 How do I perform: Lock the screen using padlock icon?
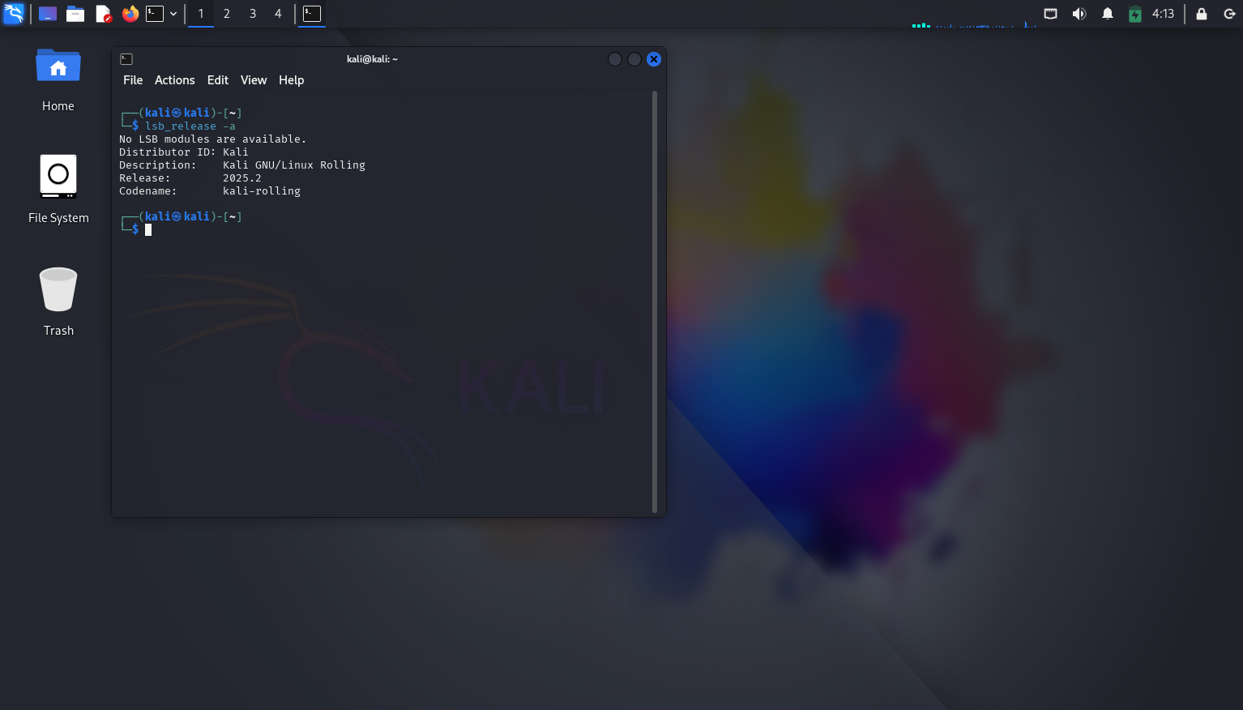point(1202,14)
